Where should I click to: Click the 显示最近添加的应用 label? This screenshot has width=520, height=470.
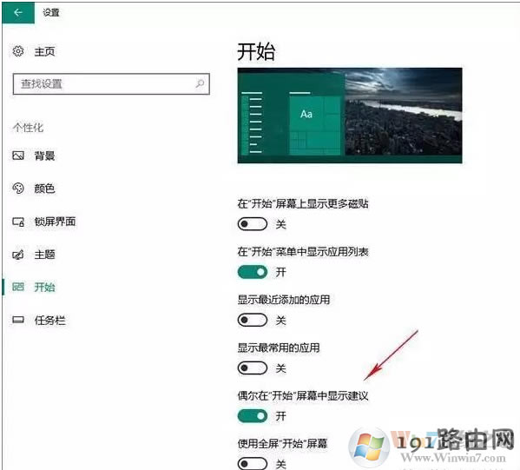(x=284, y=300)
